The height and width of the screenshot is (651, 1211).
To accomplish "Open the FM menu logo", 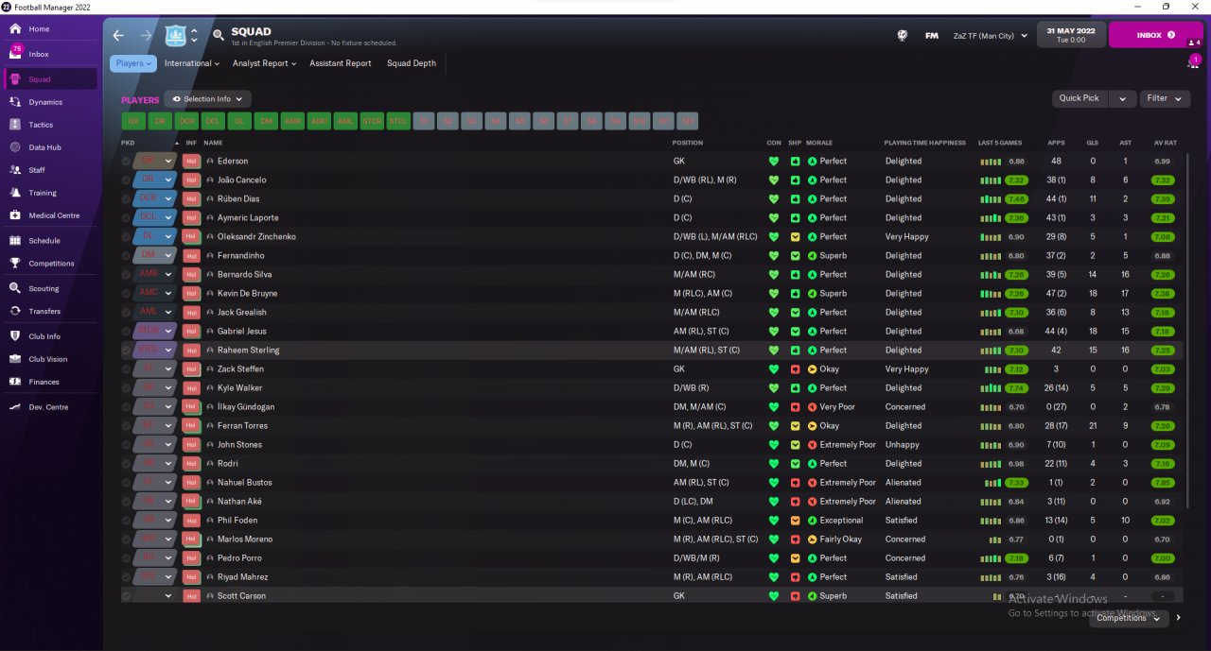I will pos(932,36).
